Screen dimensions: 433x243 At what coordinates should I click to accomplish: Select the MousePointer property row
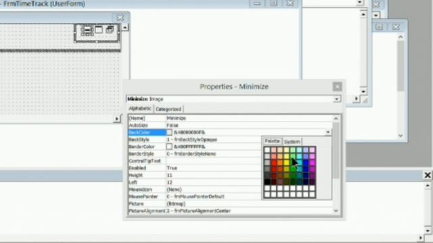coord(194,196)
